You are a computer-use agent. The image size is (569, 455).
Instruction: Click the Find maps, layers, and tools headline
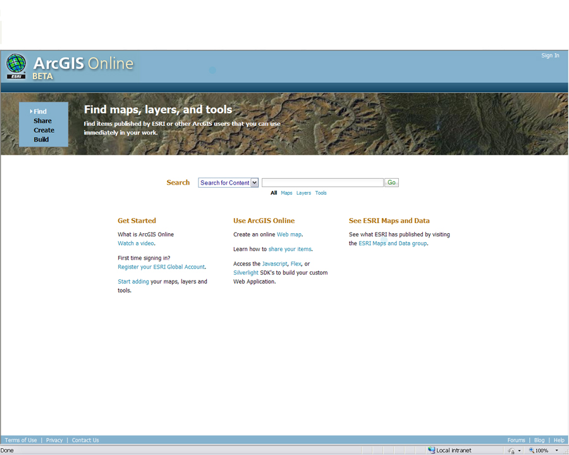point(158,109)
